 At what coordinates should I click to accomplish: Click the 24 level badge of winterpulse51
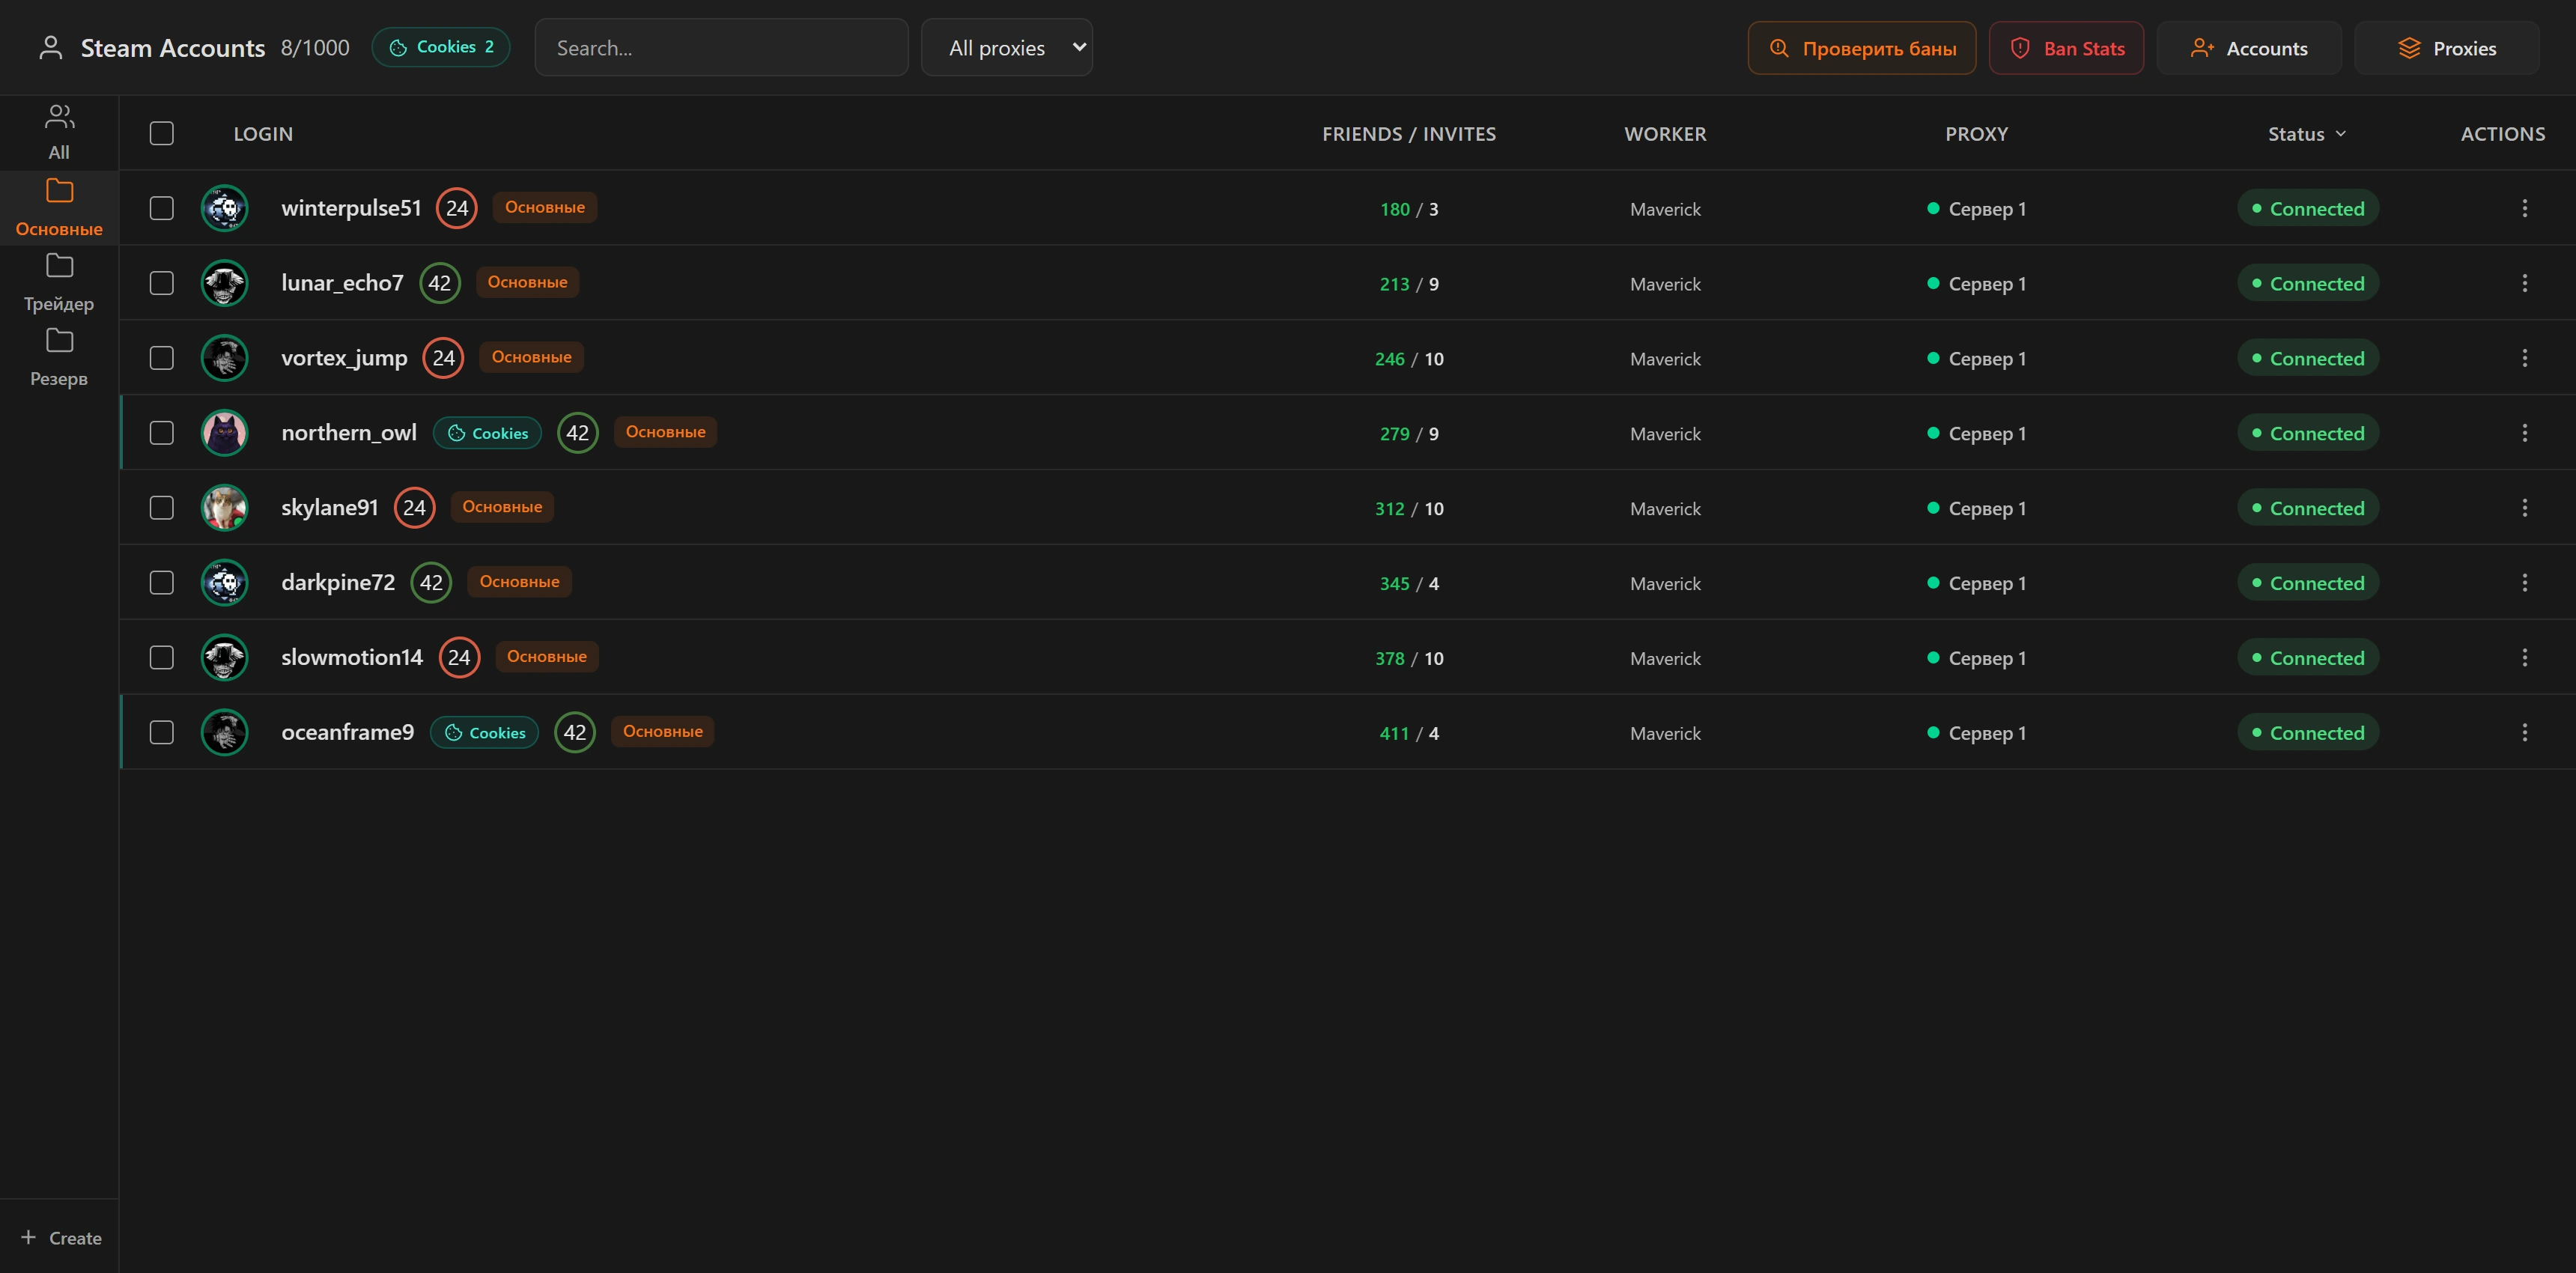(457, 208)
